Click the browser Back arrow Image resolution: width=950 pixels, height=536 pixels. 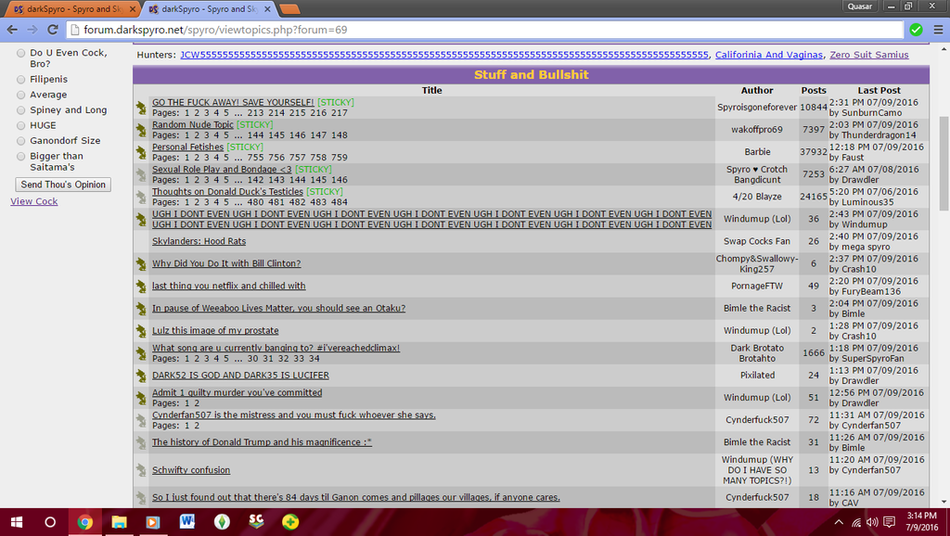point(12,30)
